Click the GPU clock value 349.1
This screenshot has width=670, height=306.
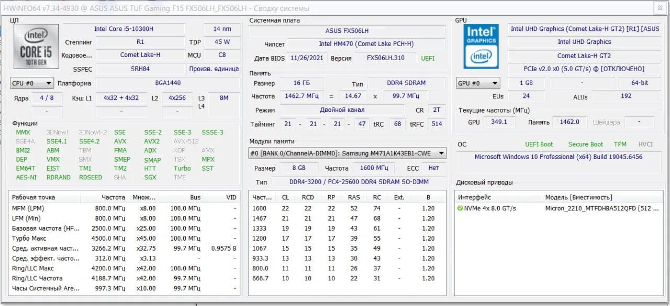coord(498,122)
